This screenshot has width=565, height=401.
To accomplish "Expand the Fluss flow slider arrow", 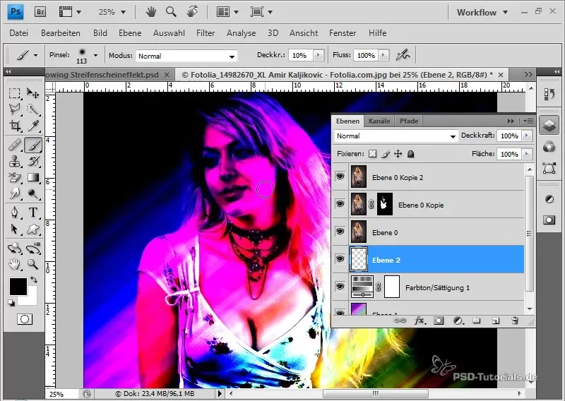I will (x=383, y=55).
